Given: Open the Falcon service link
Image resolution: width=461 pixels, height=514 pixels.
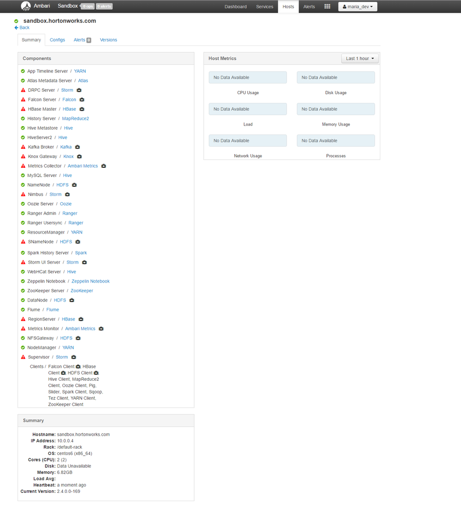Looking at the screenshot, I should [x=69, y=100].
